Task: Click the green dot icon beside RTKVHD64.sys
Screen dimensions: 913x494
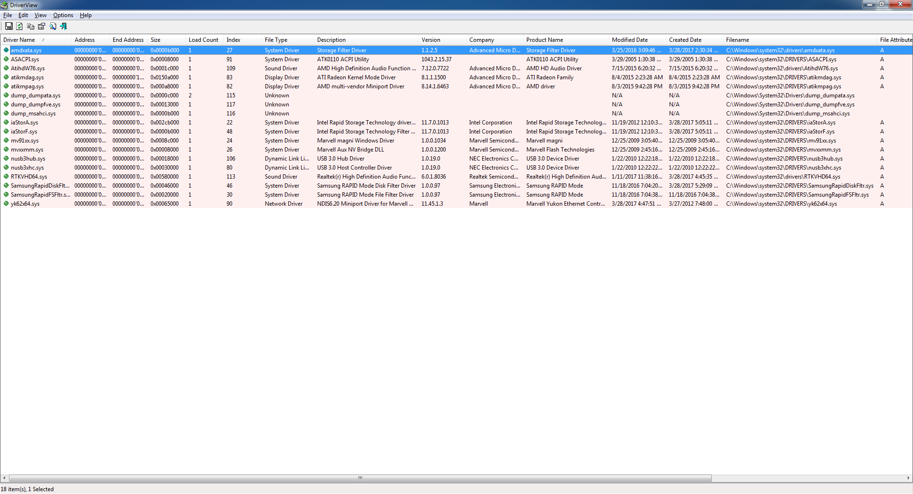Action: (x=6, y=176)
